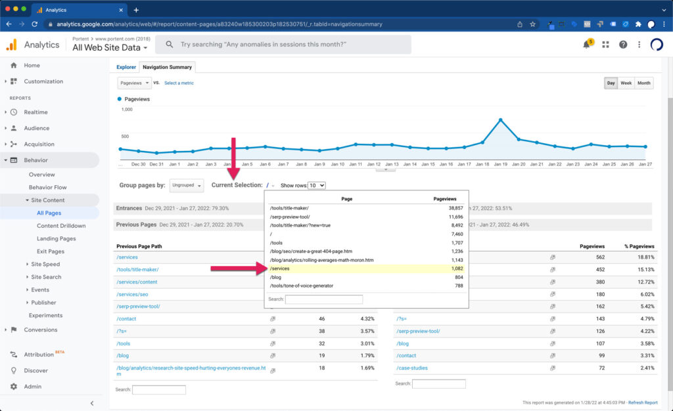Screen dimensions: 673x411
Task: Open Behavior Overview report
Action: pos(41,175)
